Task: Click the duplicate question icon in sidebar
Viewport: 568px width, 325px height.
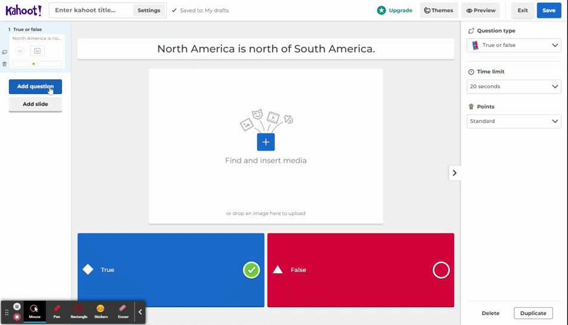Action: point(5,52)
